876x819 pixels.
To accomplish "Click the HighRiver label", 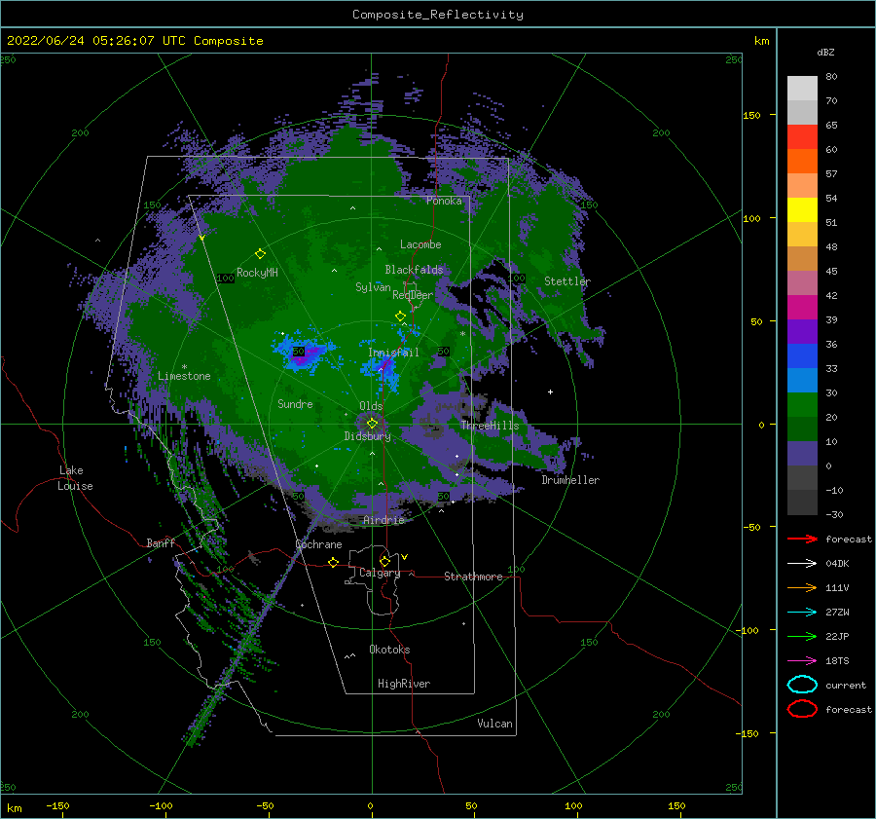I will coord(404,684).
